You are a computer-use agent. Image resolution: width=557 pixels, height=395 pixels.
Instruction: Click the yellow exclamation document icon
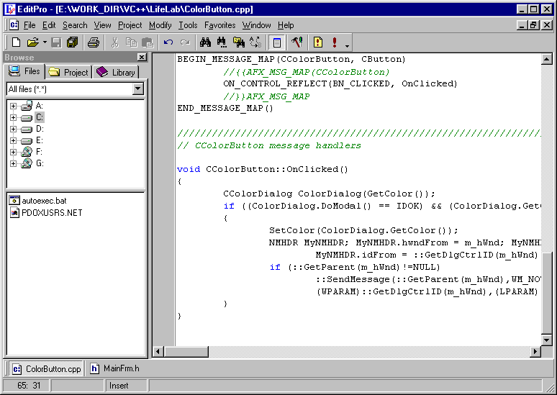[318, 42]
